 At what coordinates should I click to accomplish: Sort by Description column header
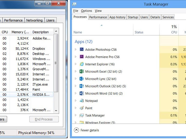coord(42,32)
